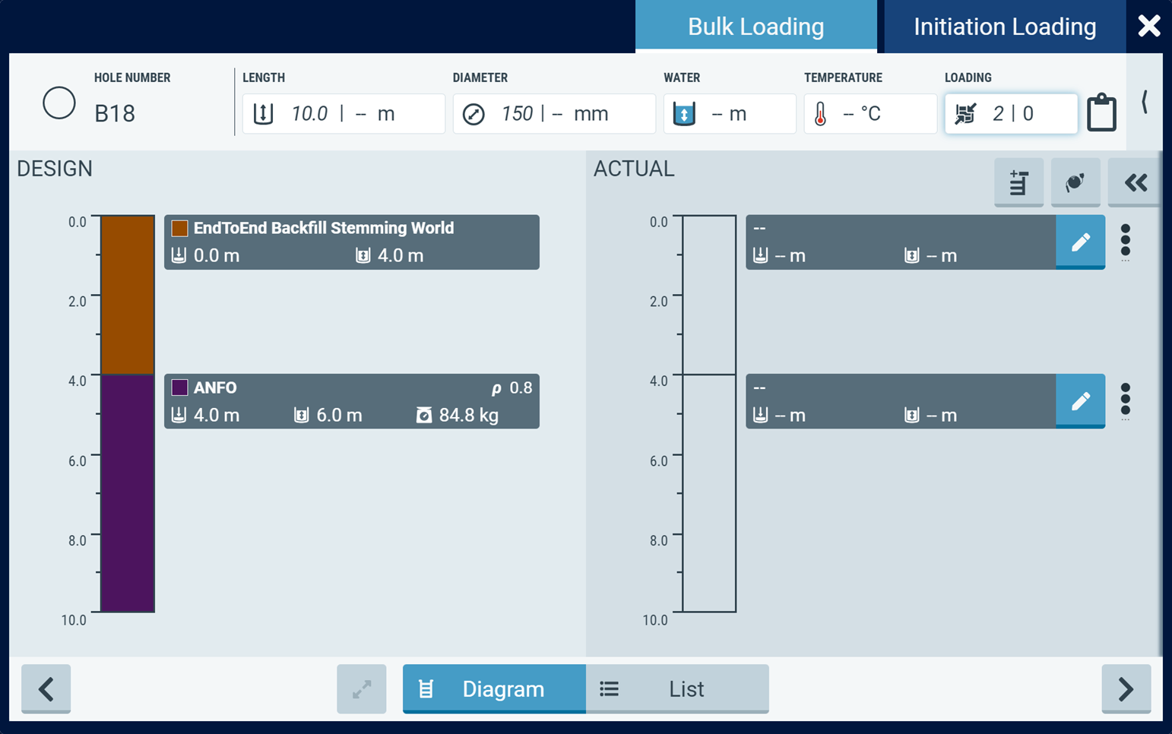Click the orange stemming color swatch
Image resolution: width=1172 pixels, height=734 pixels.
(x=179, y=229)
